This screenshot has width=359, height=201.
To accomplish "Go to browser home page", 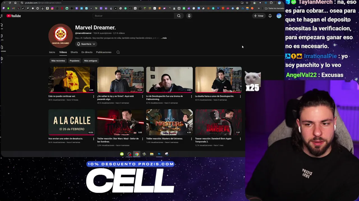I will coord(15,3).
